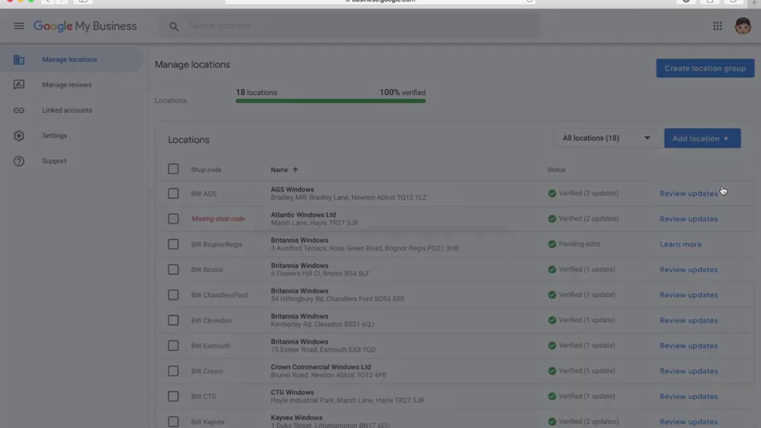Open the Add location dropdown
The image size is (761, 428).
click(x=702, y=139)
